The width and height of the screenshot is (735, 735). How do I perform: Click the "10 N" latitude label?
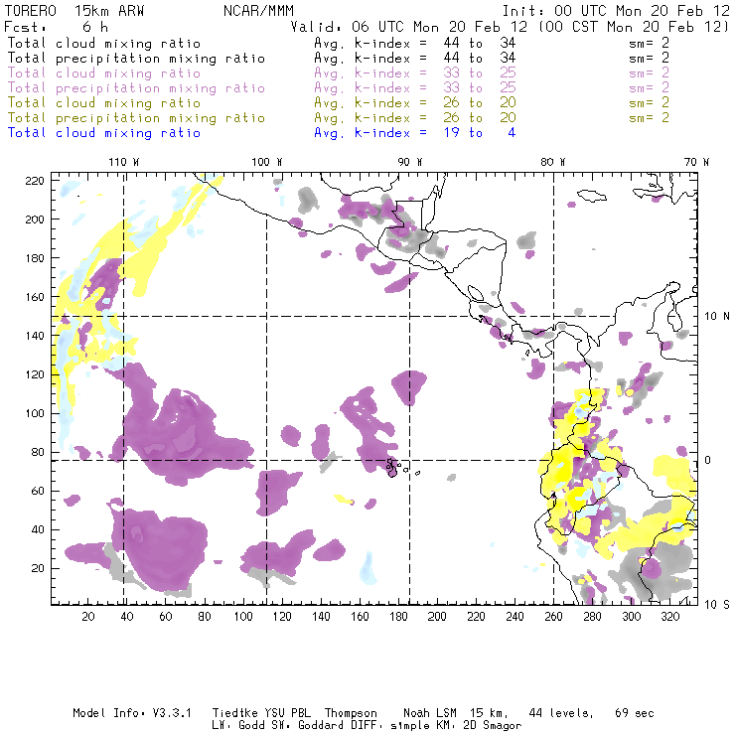(717, 317)
